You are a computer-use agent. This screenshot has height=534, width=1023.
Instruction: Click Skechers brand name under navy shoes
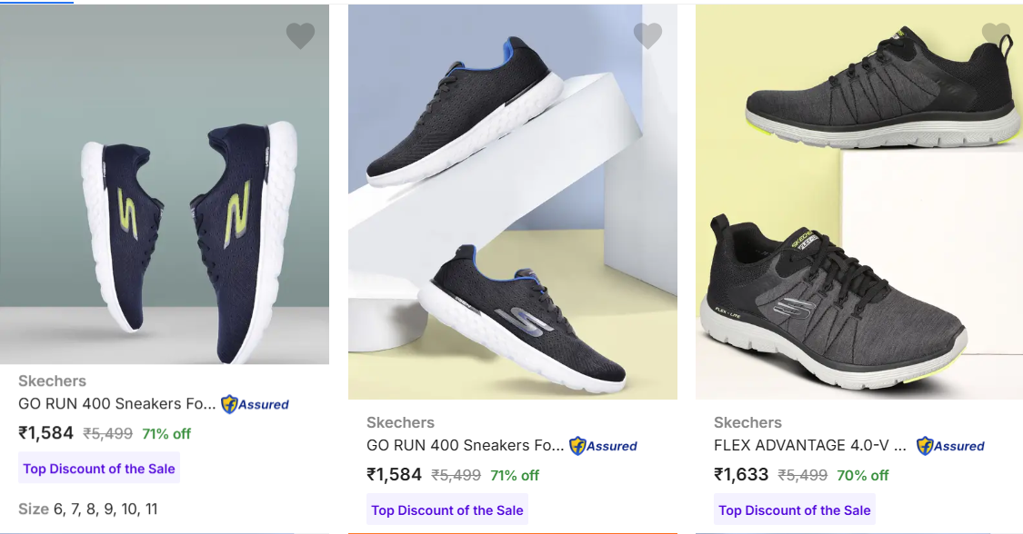[x=53, y=381]
